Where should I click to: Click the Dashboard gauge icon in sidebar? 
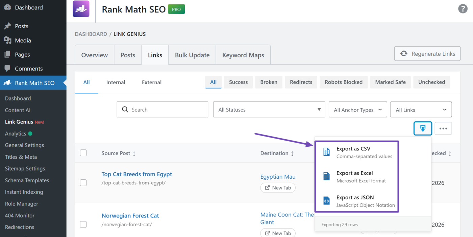7,7
